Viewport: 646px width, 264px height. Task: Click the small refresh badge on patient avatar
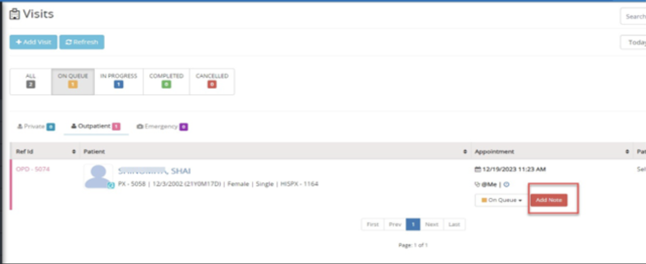[x=111, y=185]
